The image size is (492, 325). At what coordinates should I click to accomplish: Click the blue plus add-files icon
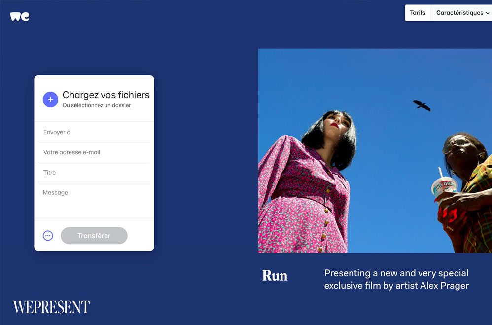pyautogui.click(x=50, y=99)
